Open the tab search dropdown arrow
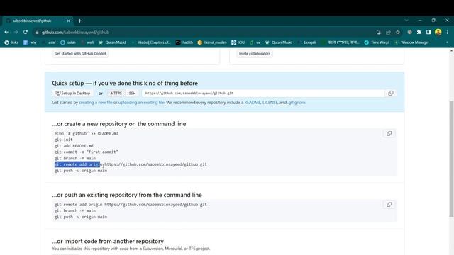Viewport: 454px width, 255px height. click(x=406, y=21)
